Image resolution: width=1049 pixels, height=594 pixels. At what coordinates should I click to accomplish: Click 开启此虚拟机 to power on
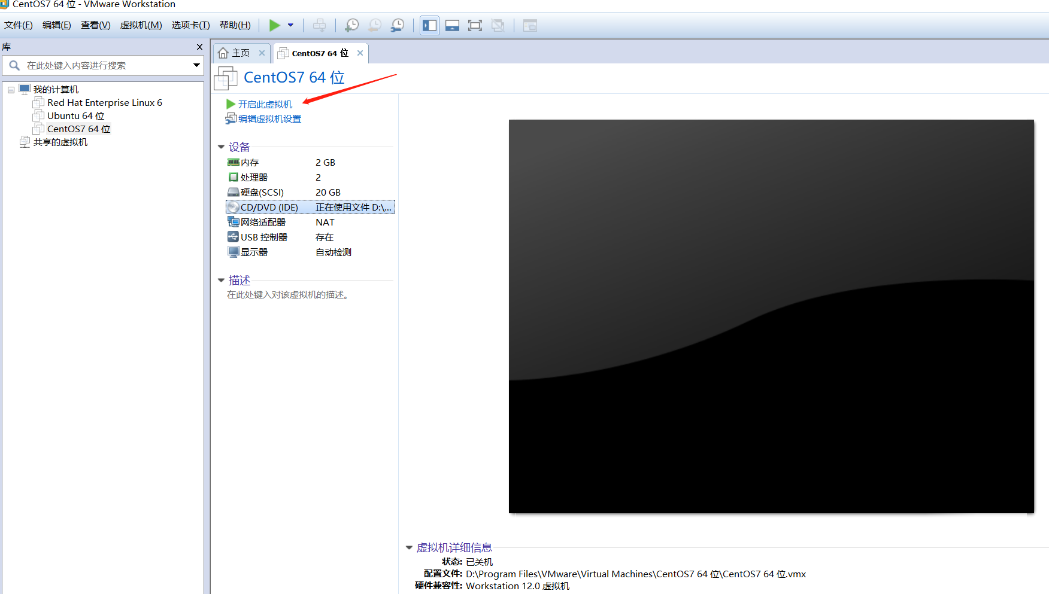pyautogui.click(x=265, y=104)
